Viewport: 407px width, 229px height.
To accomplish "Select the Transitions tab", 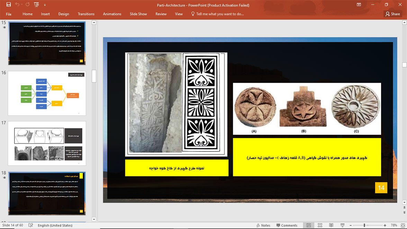I will tap(86, 14).
